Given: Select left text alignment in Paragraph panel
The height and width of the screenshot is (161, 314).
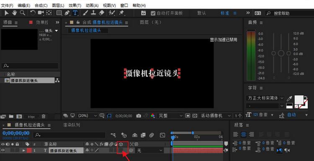Looking at the screenshot, I should pos(236,134).
